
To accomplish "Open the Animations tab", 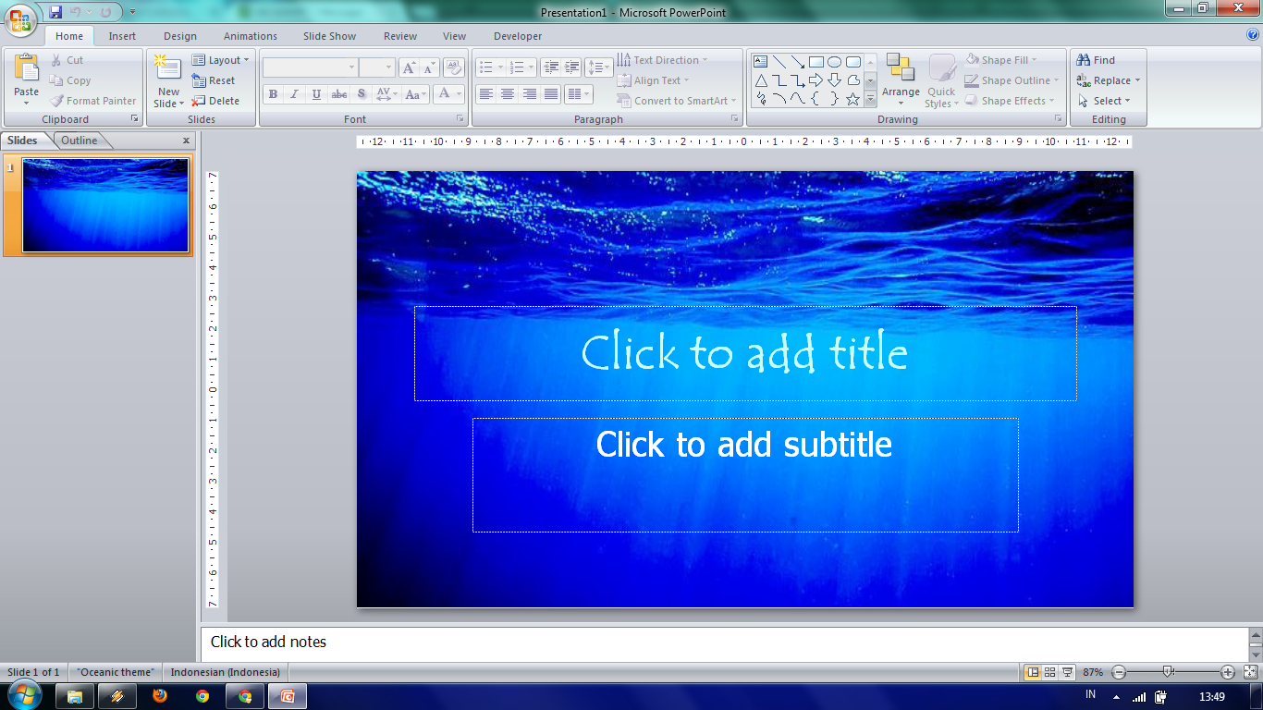I will point(249,36).
